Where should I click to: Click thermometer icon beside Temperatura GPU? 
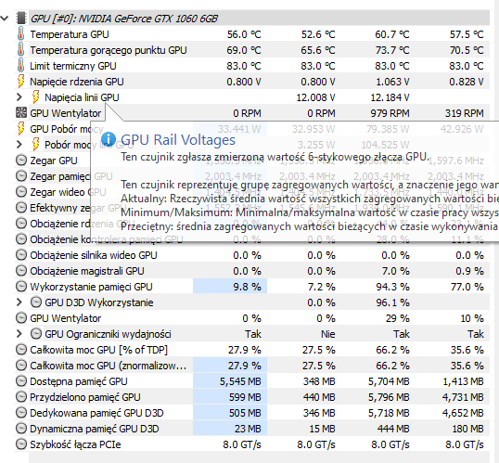20,33
